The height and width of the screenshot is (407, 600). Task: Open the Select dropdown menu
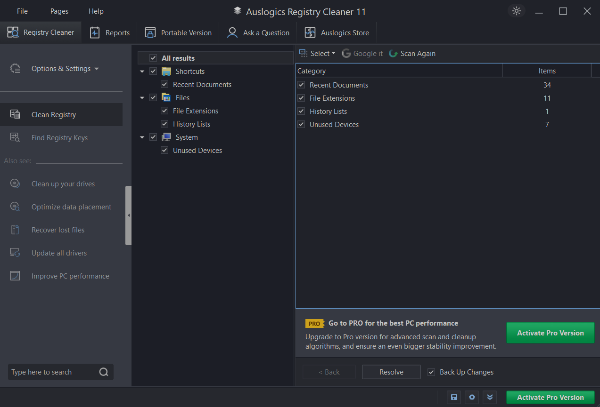coord(323,54)
